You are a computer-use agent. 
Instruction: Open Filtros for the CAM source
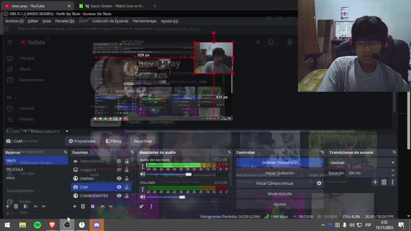point(114,141)
